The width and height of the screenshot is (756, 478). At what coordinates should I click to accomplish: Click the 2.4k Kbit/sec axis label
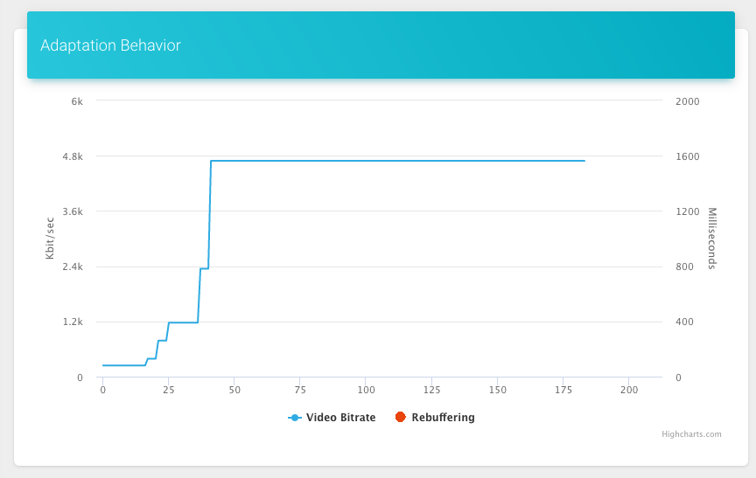click(73, 267)
